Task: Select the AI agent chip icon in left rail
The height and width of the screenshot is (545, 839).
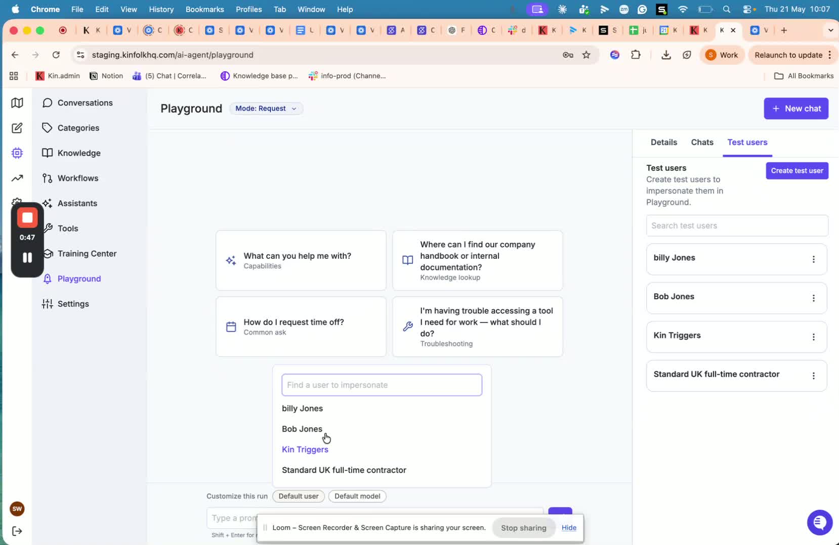Action: 17,153
